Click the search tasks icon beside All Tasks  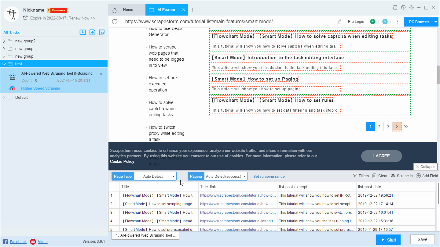[102, 32]
